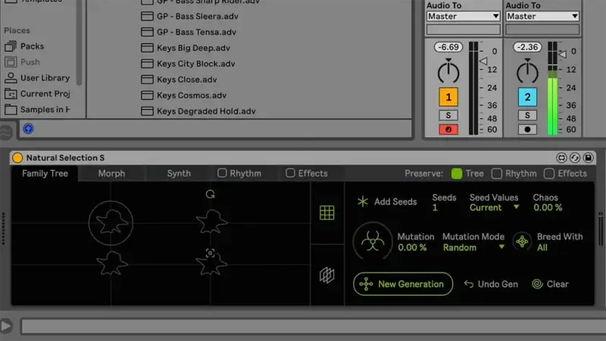Click Chaos 0.00 % value
This screenshot has height=341, width=606.
click(x=548, y=208)
